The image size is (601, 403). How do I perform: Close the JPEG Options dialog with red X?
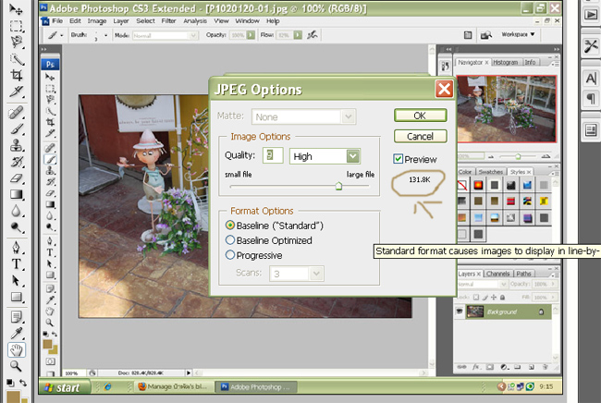point(444,89)
